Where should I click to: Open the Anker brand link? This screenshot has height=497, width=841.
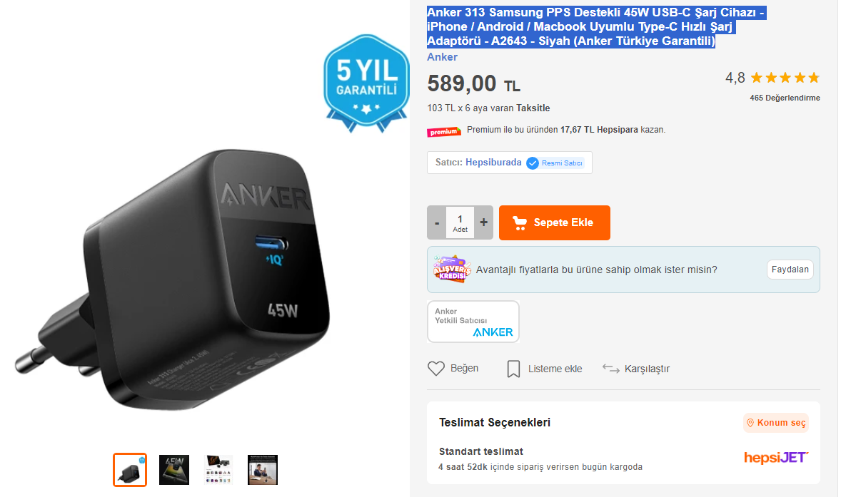point(442,57)
